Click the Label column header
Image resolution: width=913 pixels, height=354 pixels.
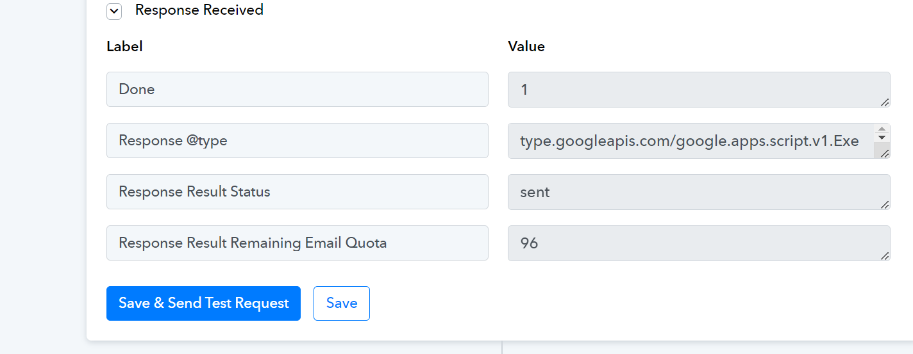pyautogui.click(x=124, y=47)
